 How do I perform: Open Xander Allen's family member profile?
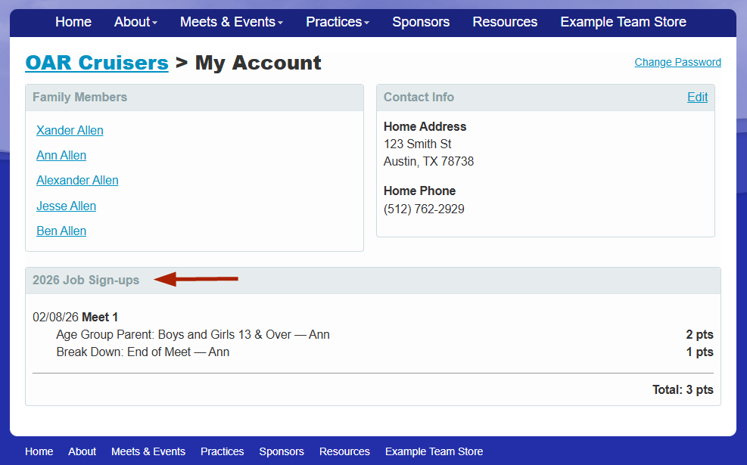point(69,130)
